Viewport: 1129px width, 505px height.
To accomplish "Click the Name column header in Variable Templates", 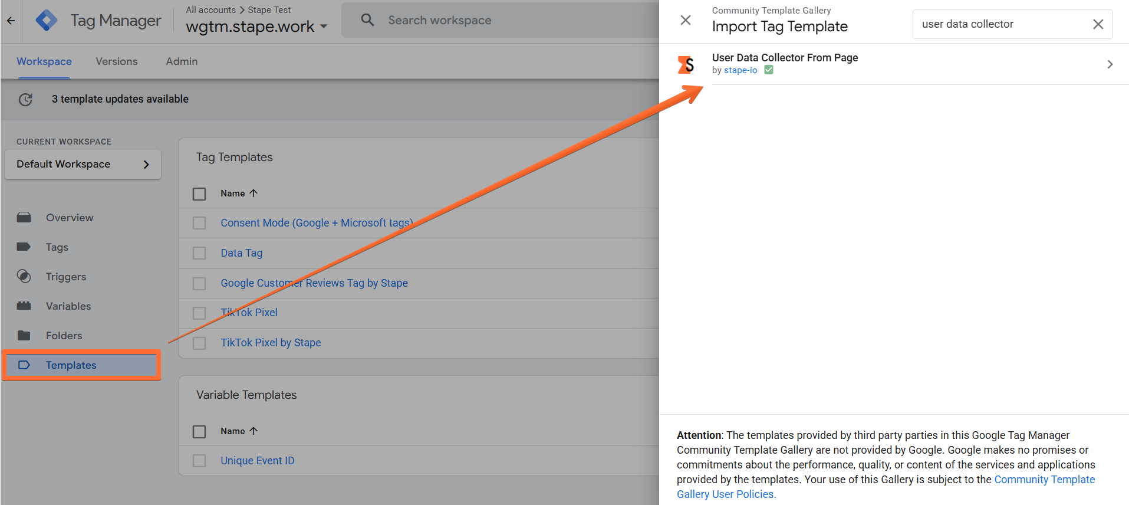I will [x=233, y=431].
